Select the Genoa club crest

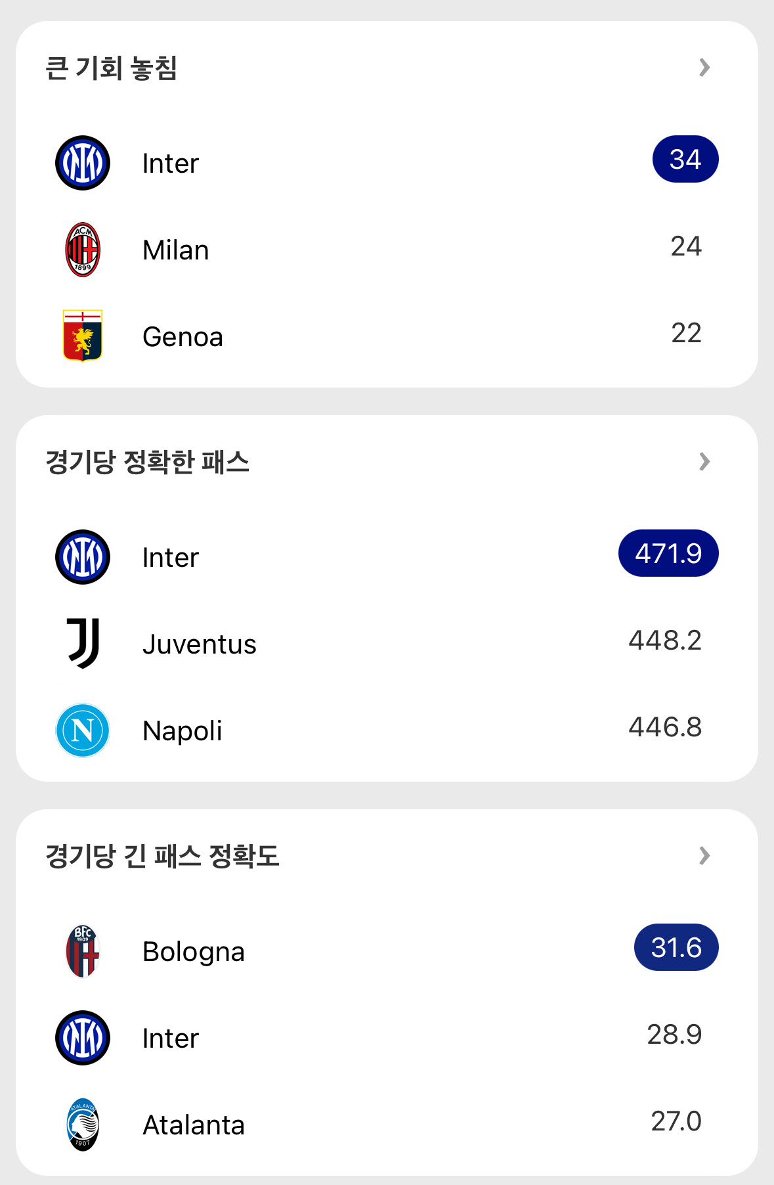point(83,336)
